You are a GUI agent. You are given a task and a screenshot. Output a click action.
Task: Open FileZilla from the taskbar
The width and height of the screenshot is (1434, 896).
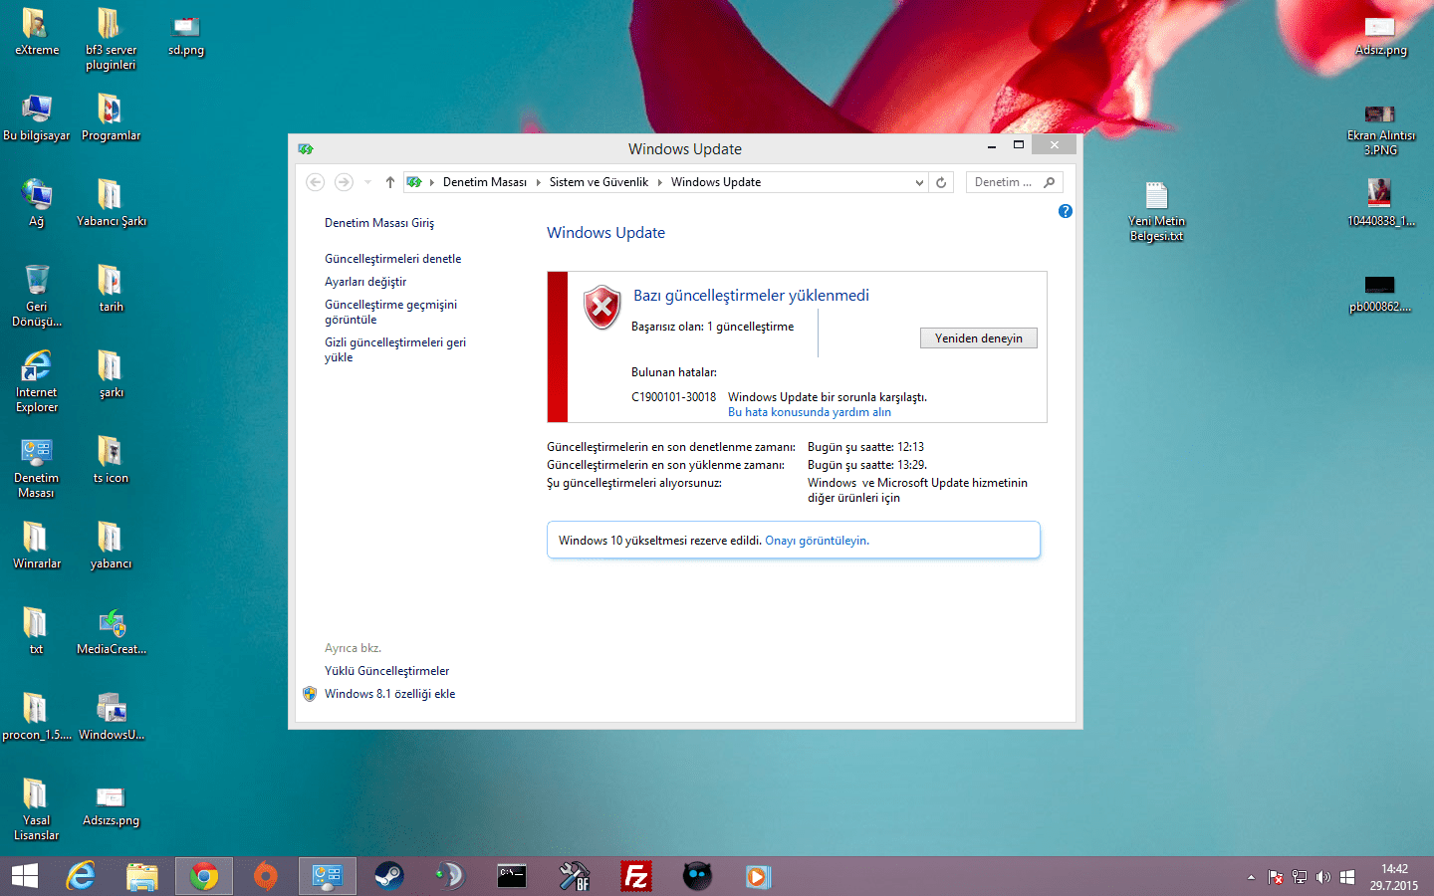pyautogui.click(x=635, y=876)
